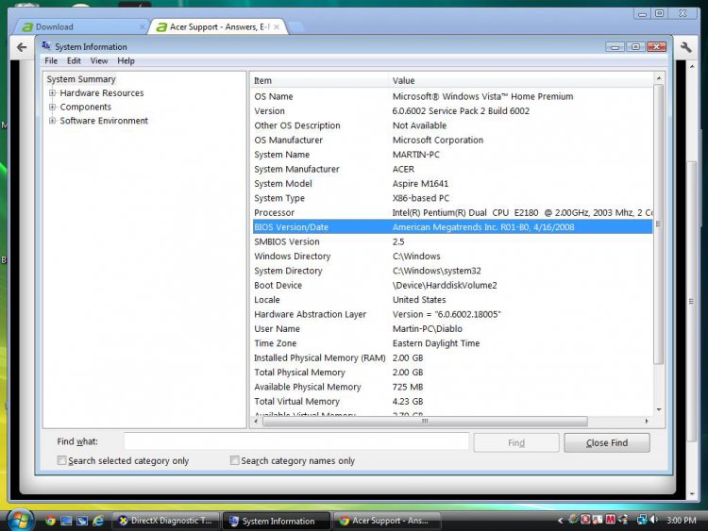Screen dimensions: 708x531
Task: Click the horizontal scrollbar thumb in details pane
Action: click(x=425, y=421)
